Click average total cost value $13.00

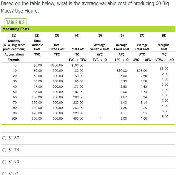pos(142,71)
